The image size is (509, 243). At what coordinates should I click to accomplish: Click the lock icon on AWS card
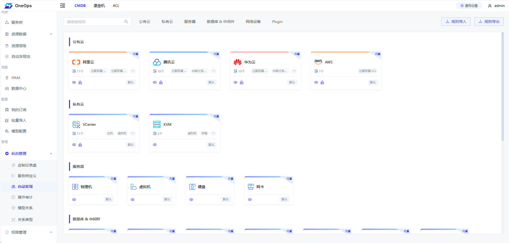coord(322,82)
